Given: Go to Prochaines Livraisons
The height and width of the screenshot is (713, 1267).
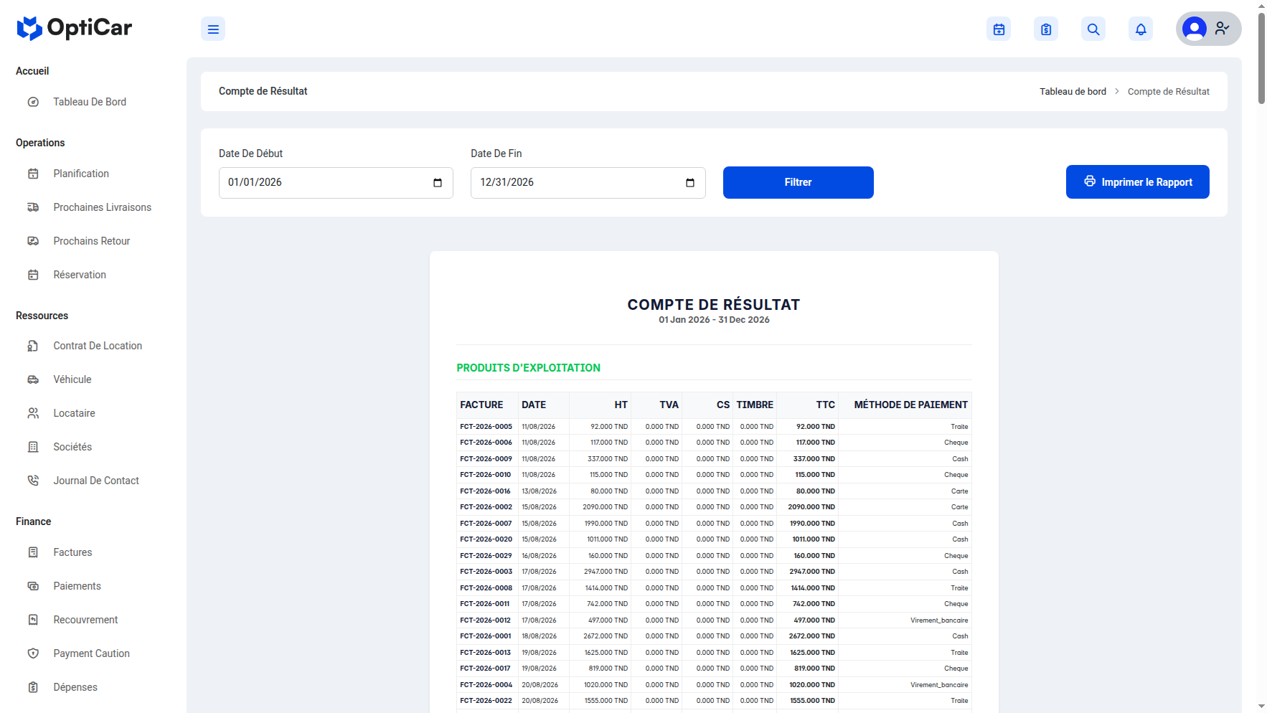Looking at the screenshot, I should [x=102, y=207].
